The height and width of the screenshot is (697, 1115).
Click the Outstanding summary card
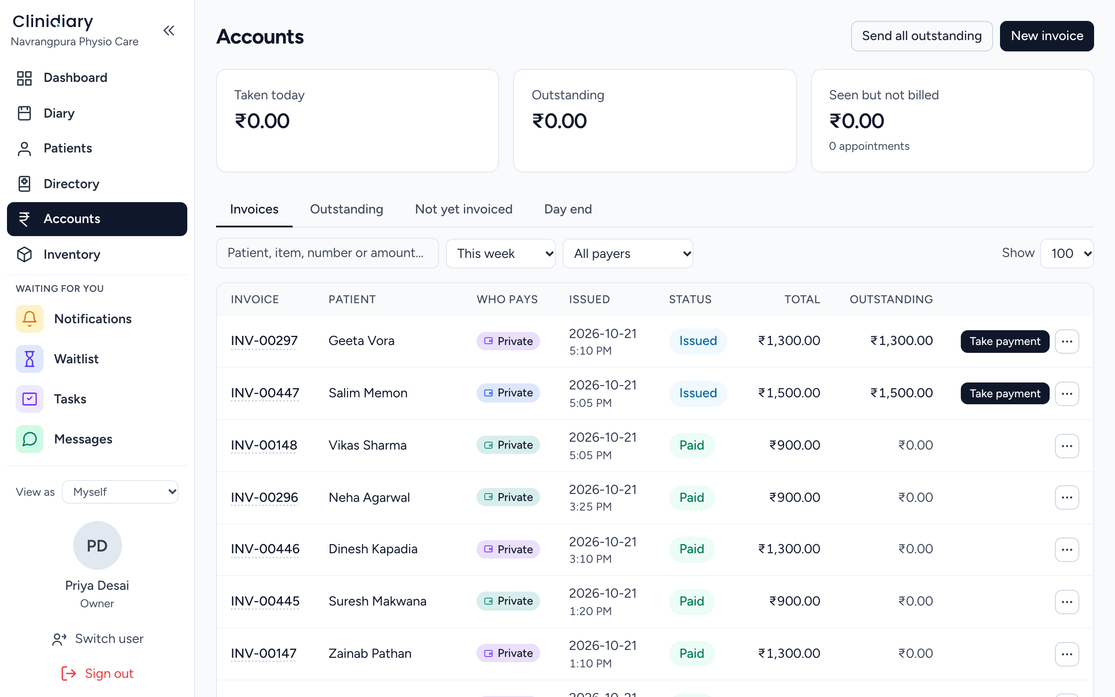(x=655, y=121)
